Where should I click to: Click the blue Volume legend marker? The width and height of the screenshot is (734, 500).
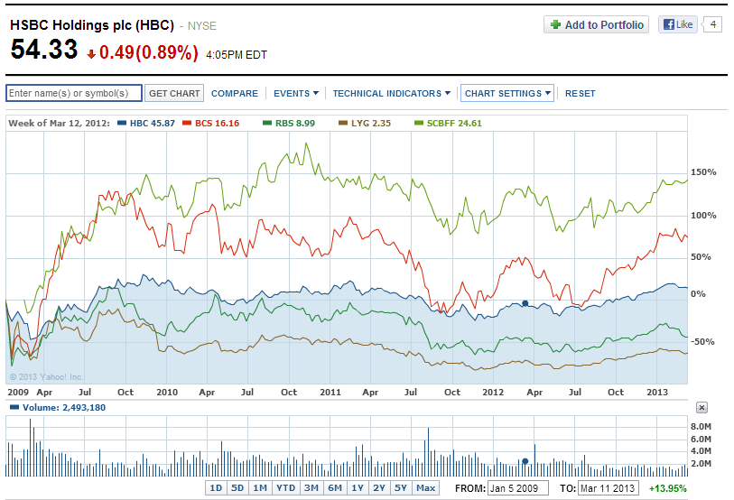click(x=14, y=407)
